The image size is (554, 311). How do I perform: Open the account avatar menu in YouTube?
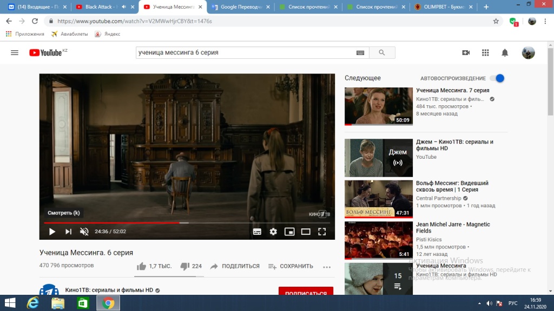[528, 52]
